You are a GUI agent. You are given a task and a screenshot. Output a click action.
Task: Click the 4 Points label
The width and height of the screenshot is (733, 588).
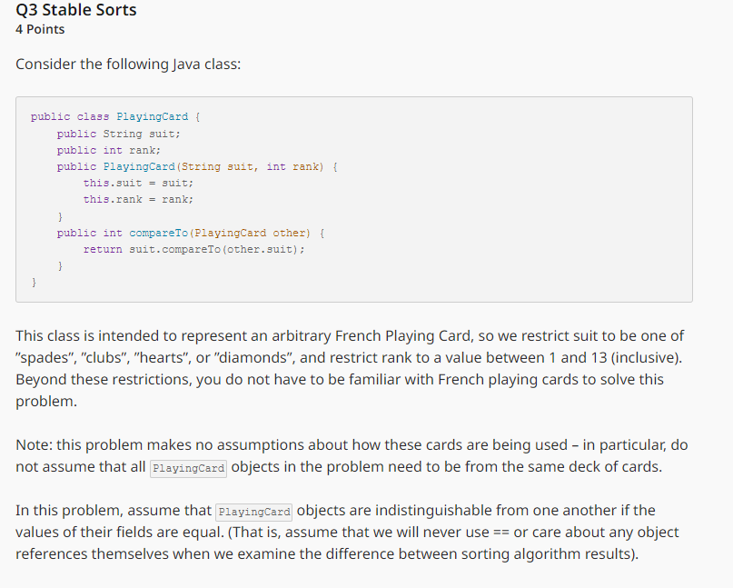click(x=40, y=29)
